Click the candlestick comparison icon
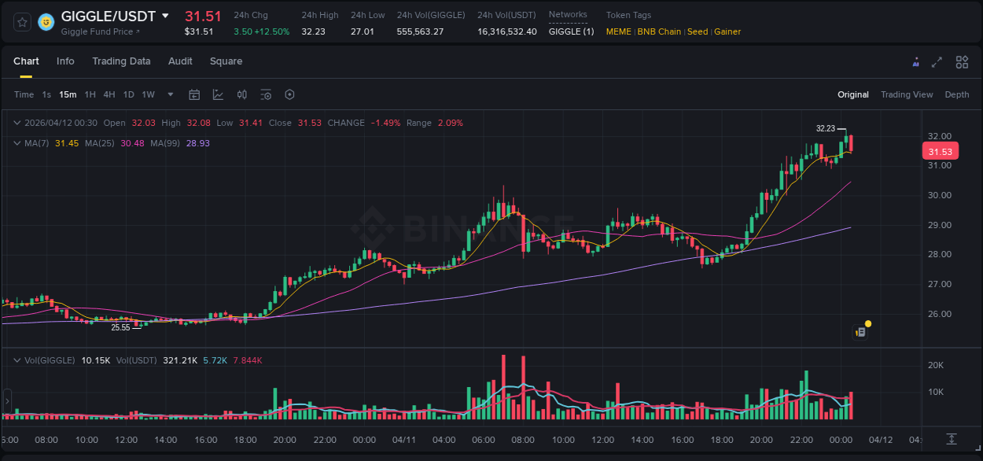 pos(242,94)
